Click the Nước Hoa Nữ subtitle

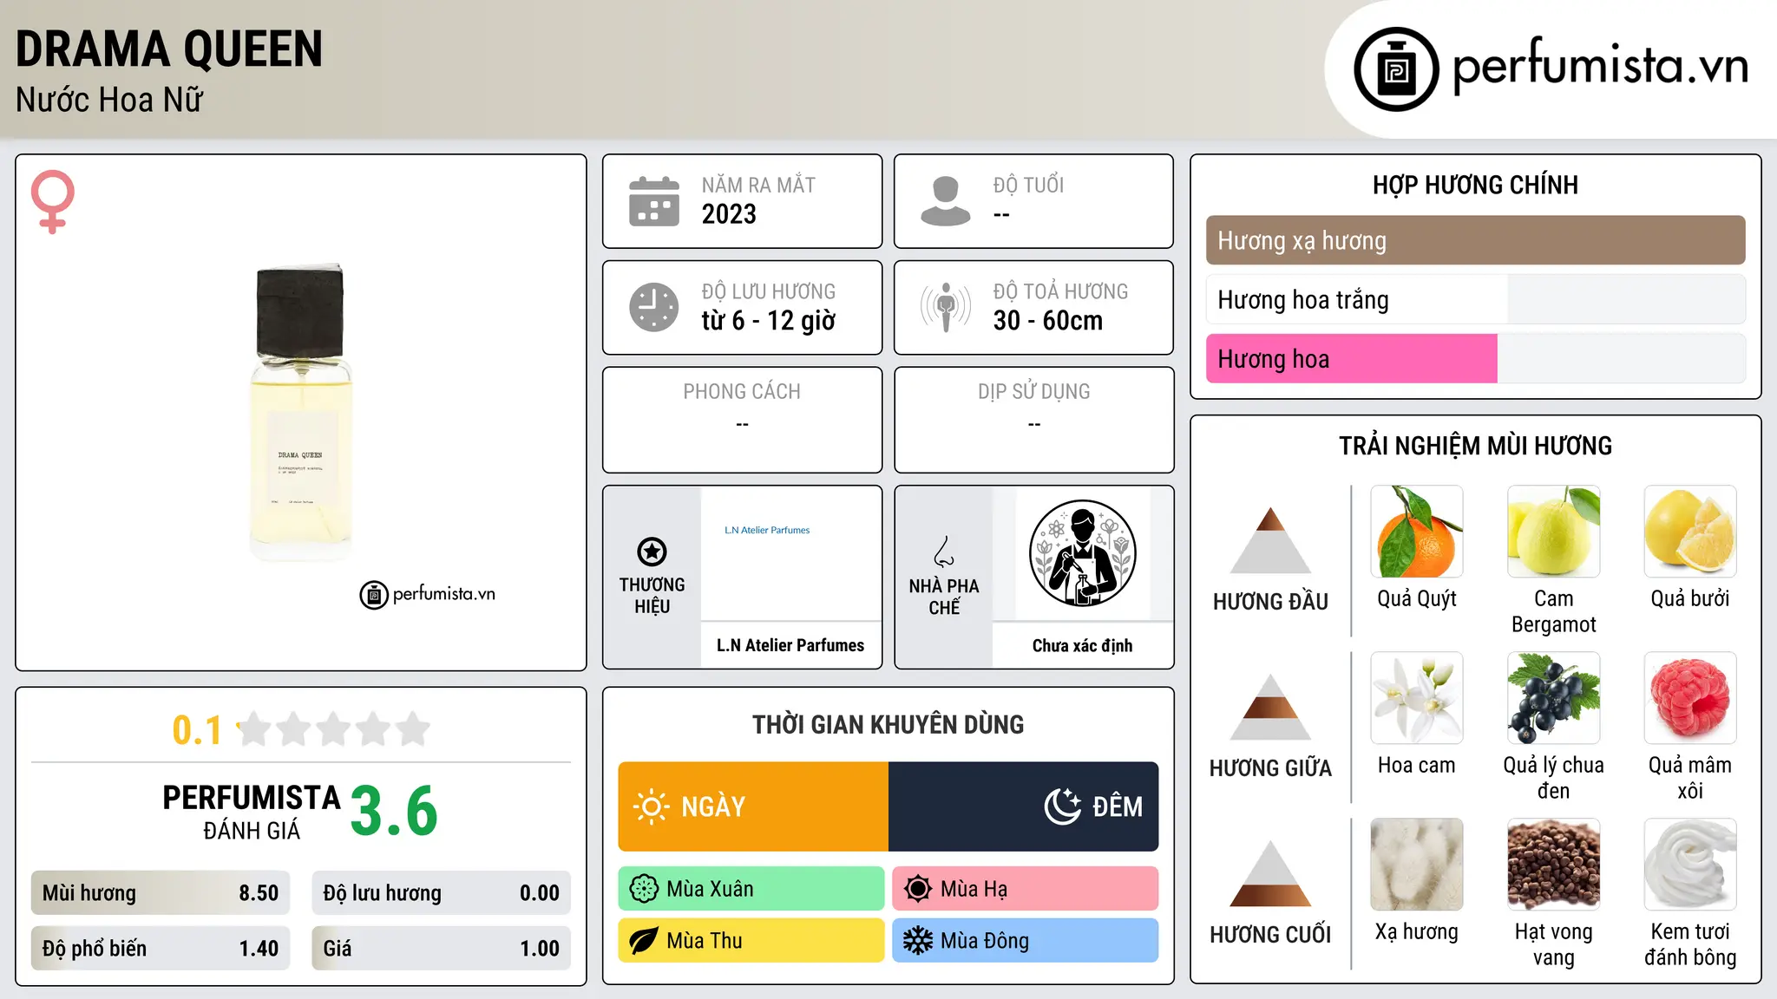click(x=109, y=100)
